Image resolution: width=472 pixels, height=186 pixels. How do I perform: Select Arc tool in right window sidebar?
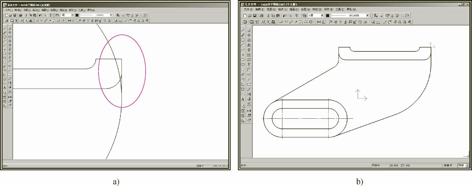click(x=243, y=45)
